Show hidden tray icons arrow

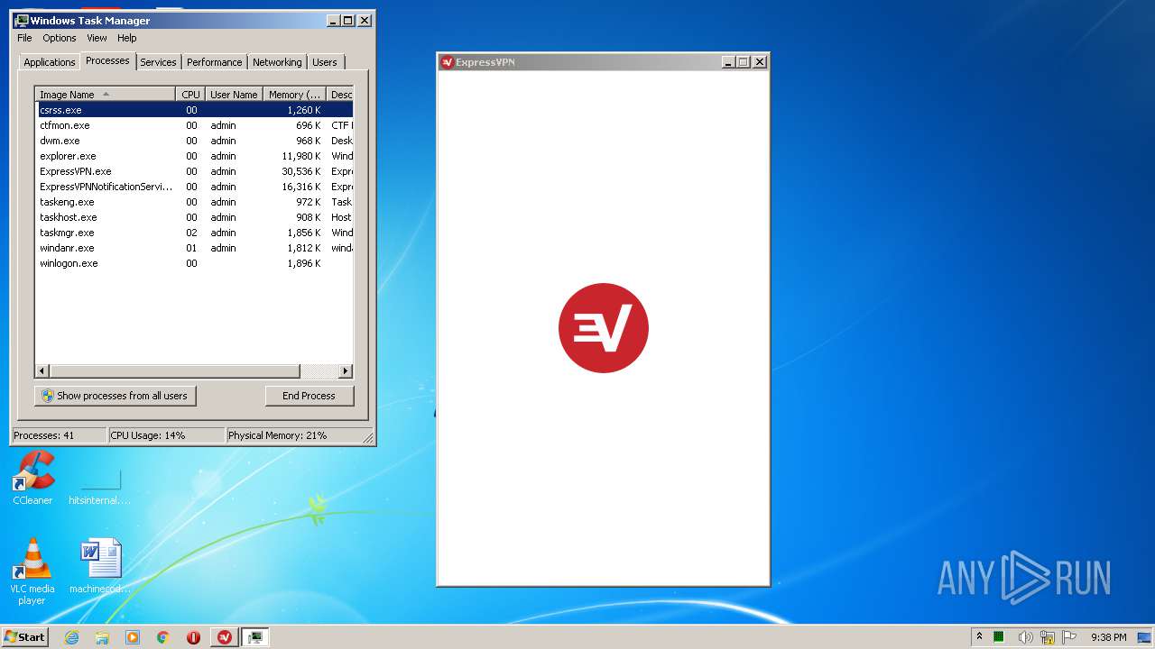coord(979,636)
